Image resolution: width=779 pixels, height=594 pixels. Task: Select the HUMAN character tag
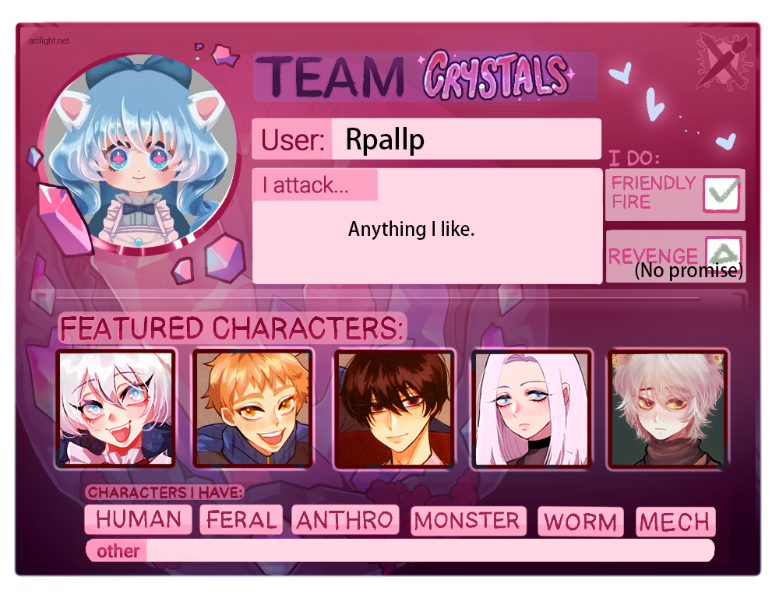(138, 519)
